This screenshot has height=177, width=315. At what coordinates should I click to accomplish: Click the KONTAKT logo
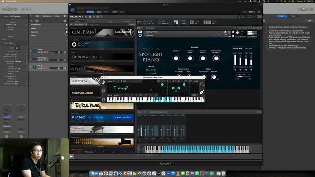77,17
